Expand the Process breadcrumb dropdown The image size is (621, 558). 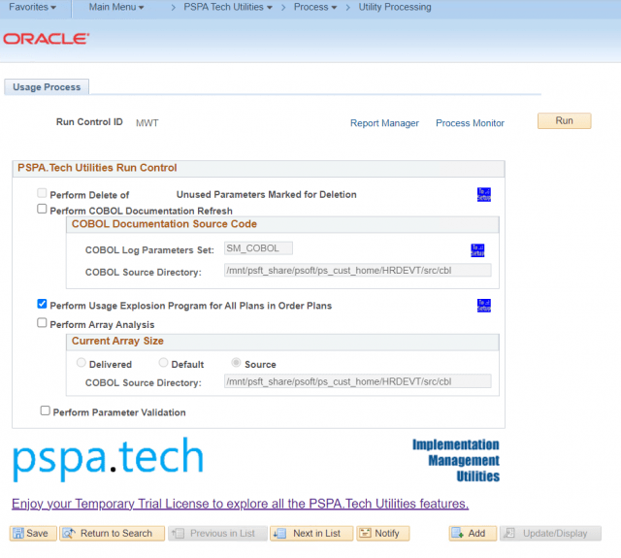point(314,7)
